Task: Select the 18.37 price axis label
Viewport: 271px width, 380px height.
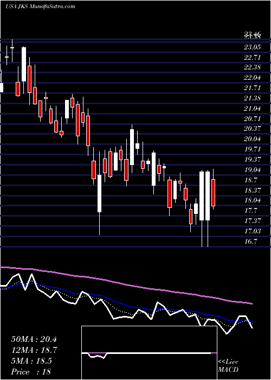Action: click(x=253, y=190)
